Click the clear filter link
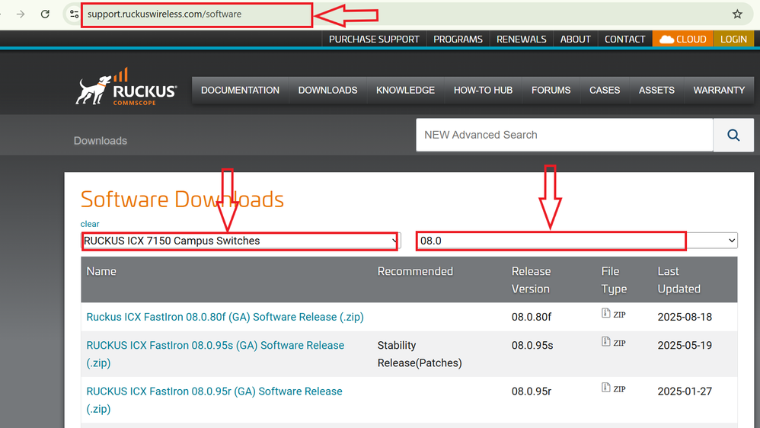This screenshot has width=760, height=428. coord(90,224)
